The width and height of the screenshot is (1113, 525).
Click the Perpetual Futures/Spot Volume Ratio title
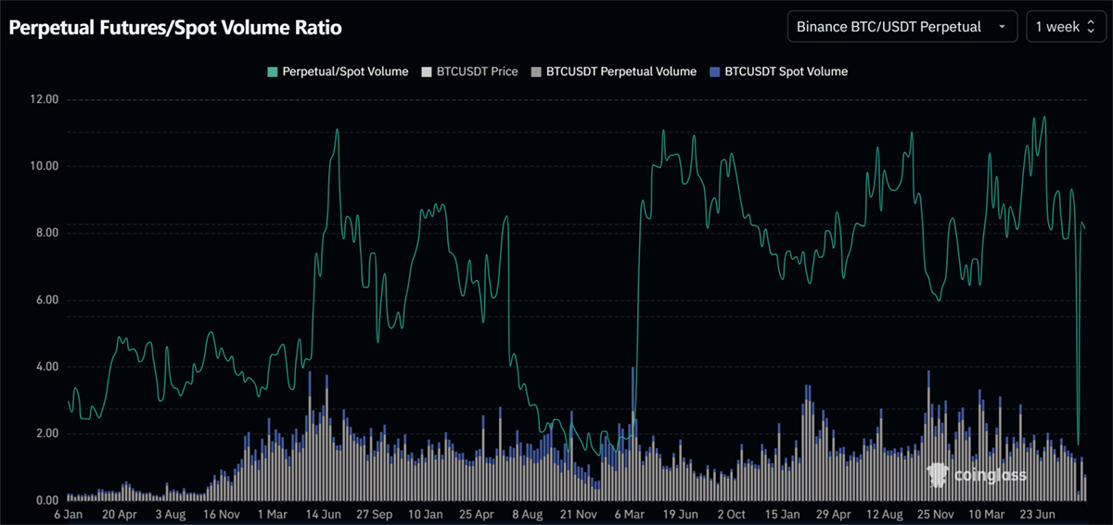coord(175,28)
